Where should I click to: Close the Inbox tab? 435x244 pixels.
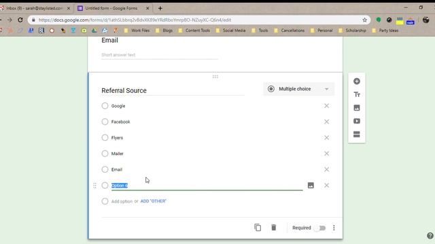pyautogui.click(x=69, y=8)
